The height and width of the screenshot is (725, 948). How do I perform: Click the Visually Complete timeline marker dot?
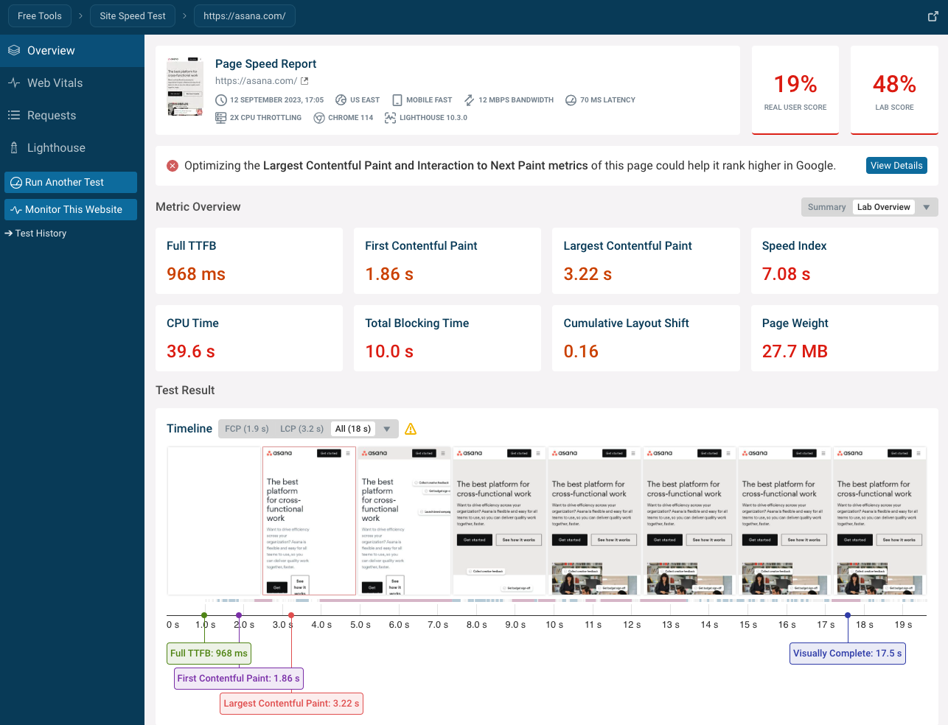[848, 615]
